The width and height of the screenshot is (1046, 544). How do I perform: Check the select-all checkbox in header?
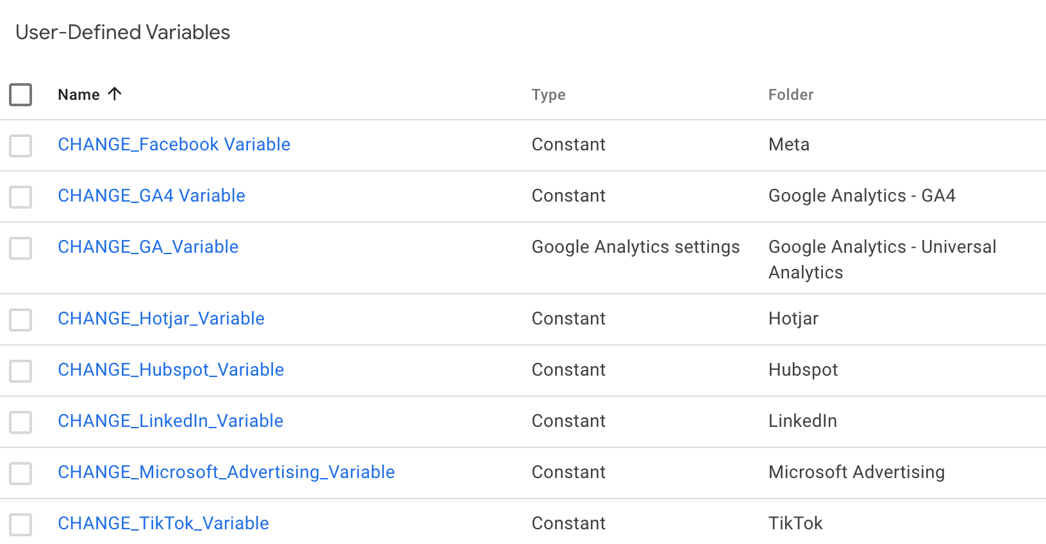(21, 95)
